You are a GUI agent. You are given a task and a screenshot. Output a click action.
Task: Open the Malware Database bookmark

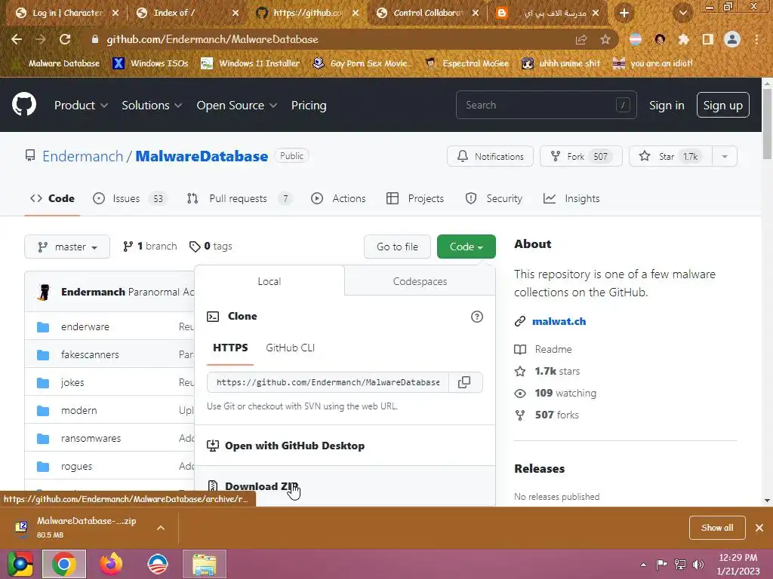(56, 63)
